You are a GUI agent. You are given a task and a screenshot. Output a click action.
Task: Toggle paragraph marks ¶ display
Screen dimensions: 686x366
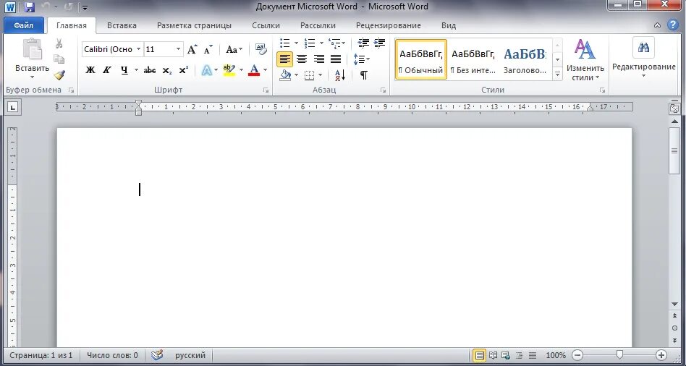363,75
